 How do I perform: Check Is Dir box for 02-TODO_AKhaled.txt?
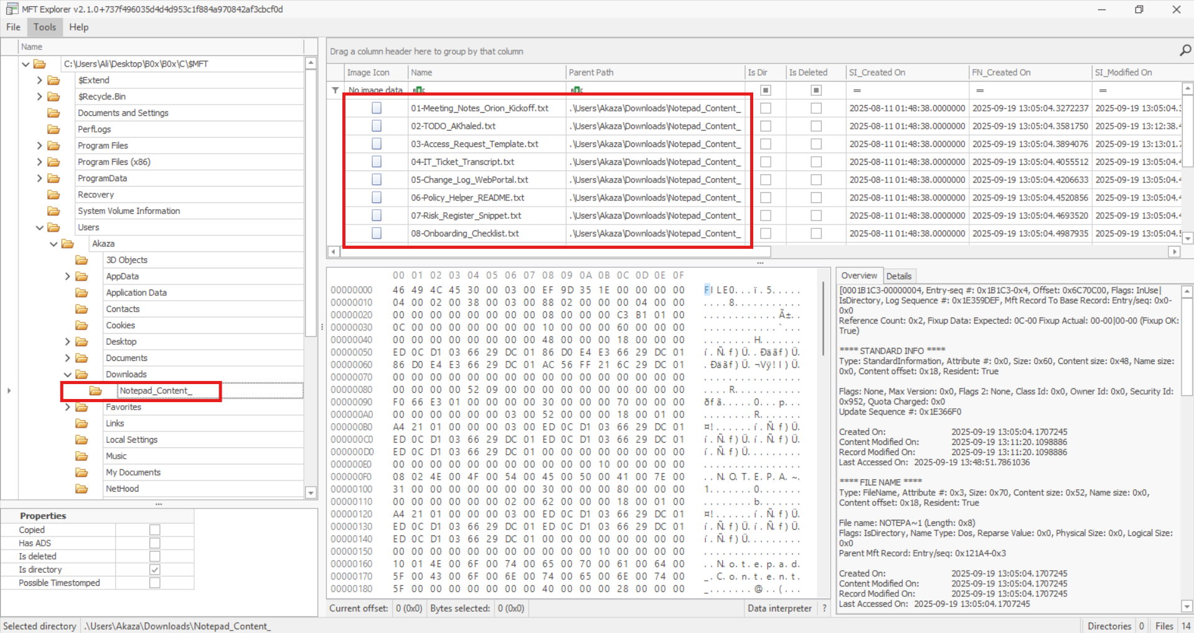coord(766,126)
